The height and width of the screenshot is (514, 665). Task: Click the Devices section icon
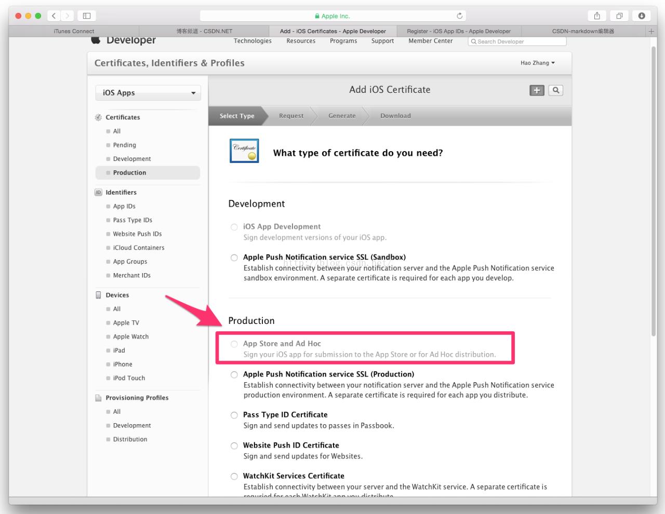[x=98, y=295]
